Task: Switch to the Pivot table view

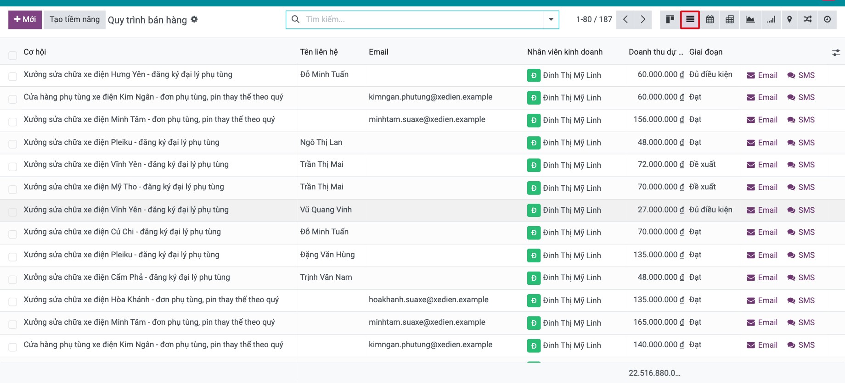Action: point(730,20)
